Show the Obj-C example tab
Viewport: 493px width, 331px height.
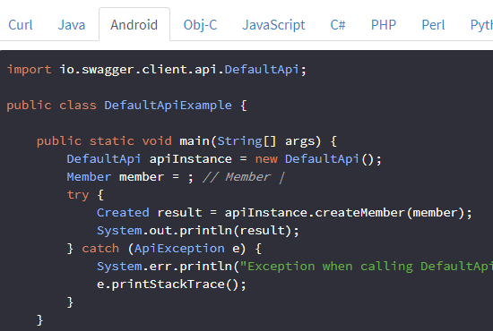pos(200,25)
